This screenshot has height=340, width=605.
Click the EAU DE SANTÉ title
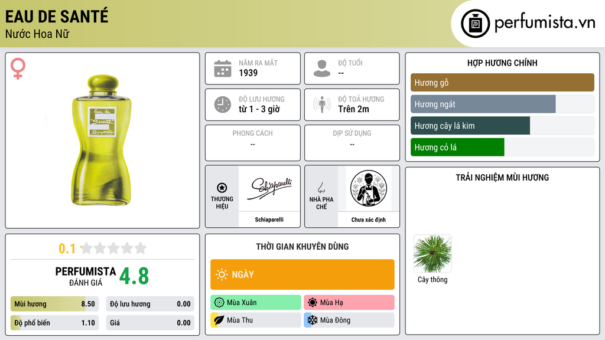pyautogui.click(x=57, y=17)
